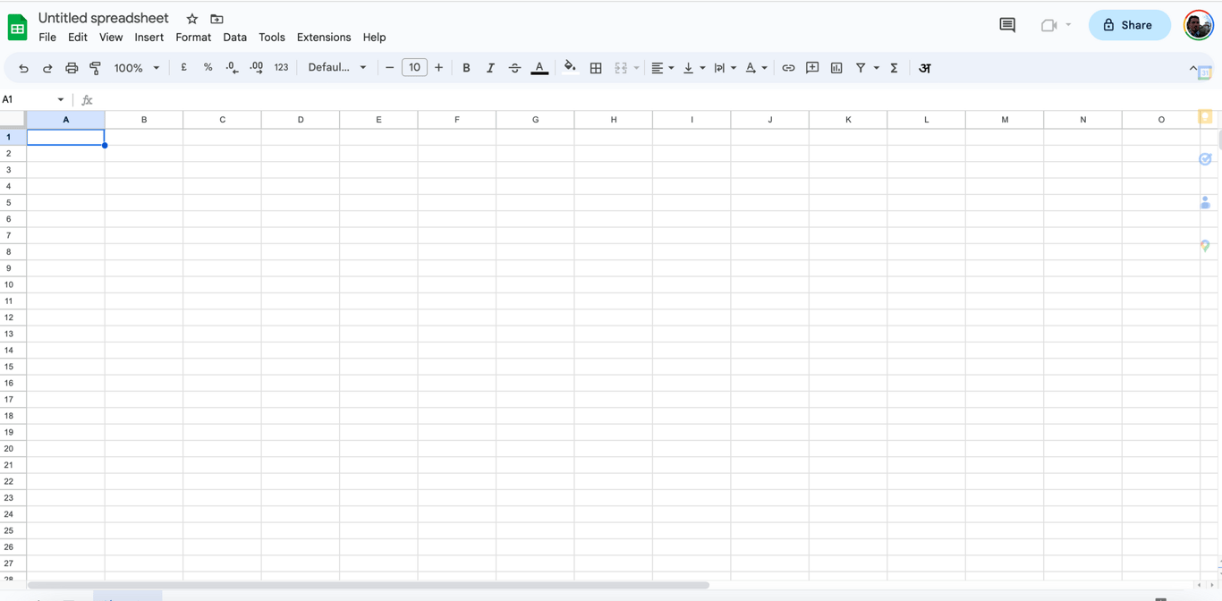1222x601 pixels.
Task: Open Google account avatar
Action: pyautogui.click(x=1199, y=25)
